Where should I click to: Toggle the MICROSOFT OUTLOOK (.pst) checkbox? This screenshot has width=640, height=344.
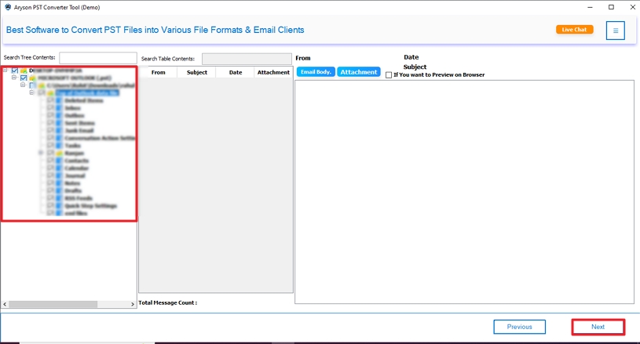click(x=24, y=78)
